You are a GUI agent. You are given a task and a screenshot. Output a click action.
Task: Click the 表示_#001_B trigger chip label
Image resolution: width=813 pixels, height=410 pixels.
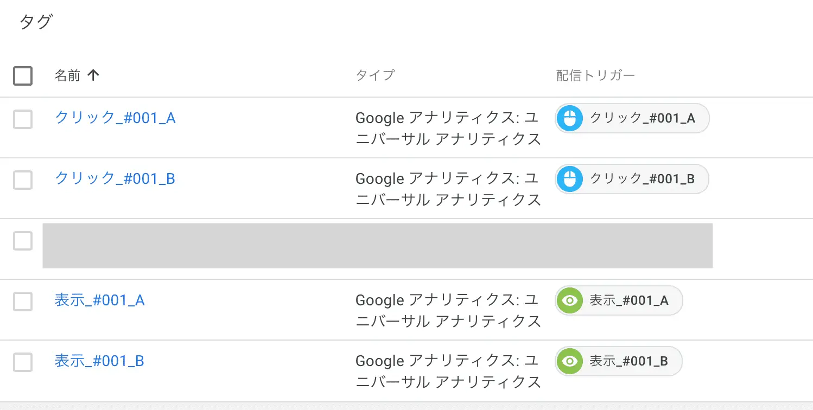pyautogui.click(x=628, y=361)
